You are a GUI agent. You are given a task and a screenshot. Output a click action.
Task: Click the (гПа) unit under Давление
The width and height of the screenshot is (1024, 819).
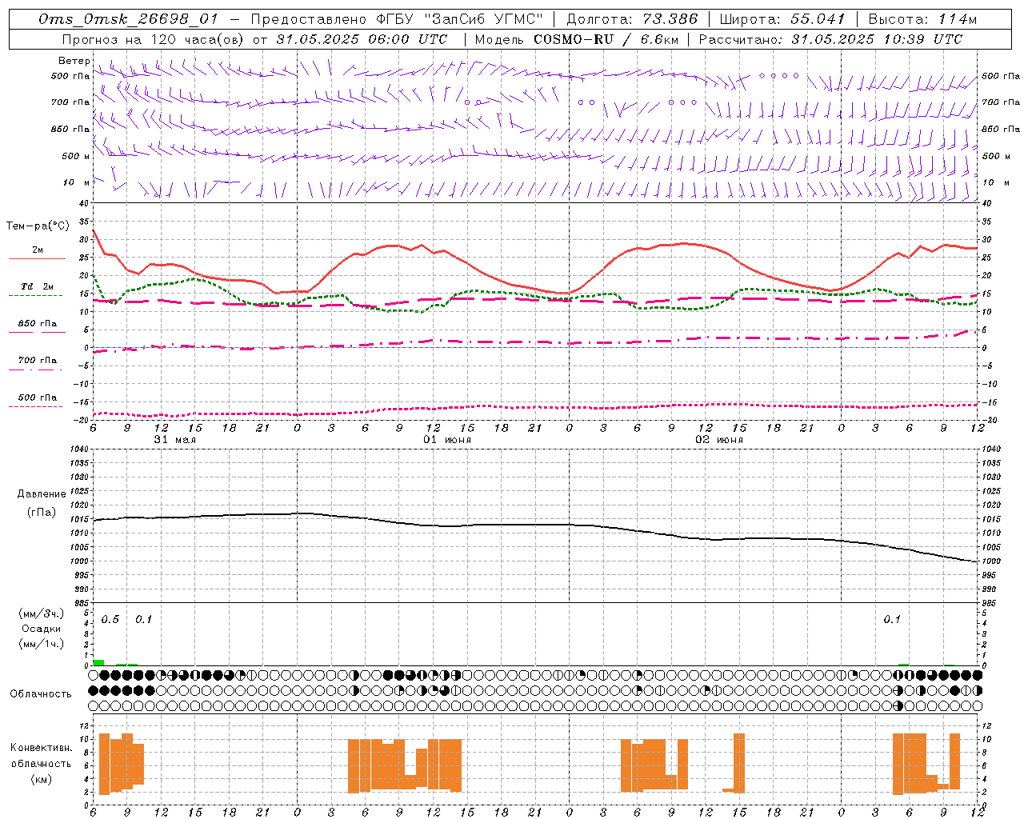click(x=42, y=512)
